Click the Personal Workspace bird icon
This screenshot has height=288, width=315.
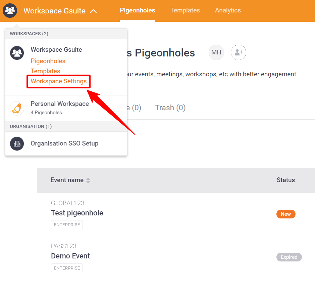click(x=17, y=108)
